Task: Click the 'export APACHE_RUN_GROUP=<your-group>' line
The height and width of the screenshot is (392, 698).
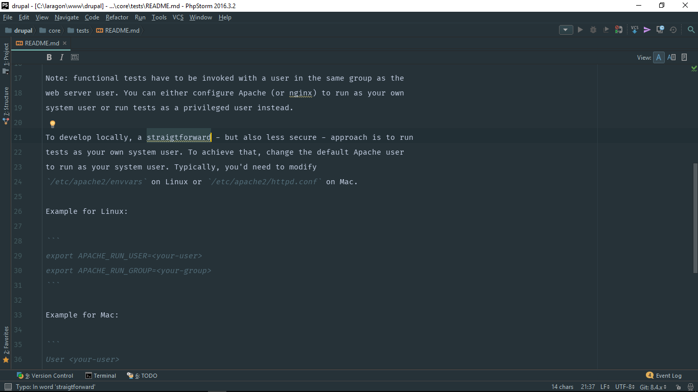Action: pos(128,271)
